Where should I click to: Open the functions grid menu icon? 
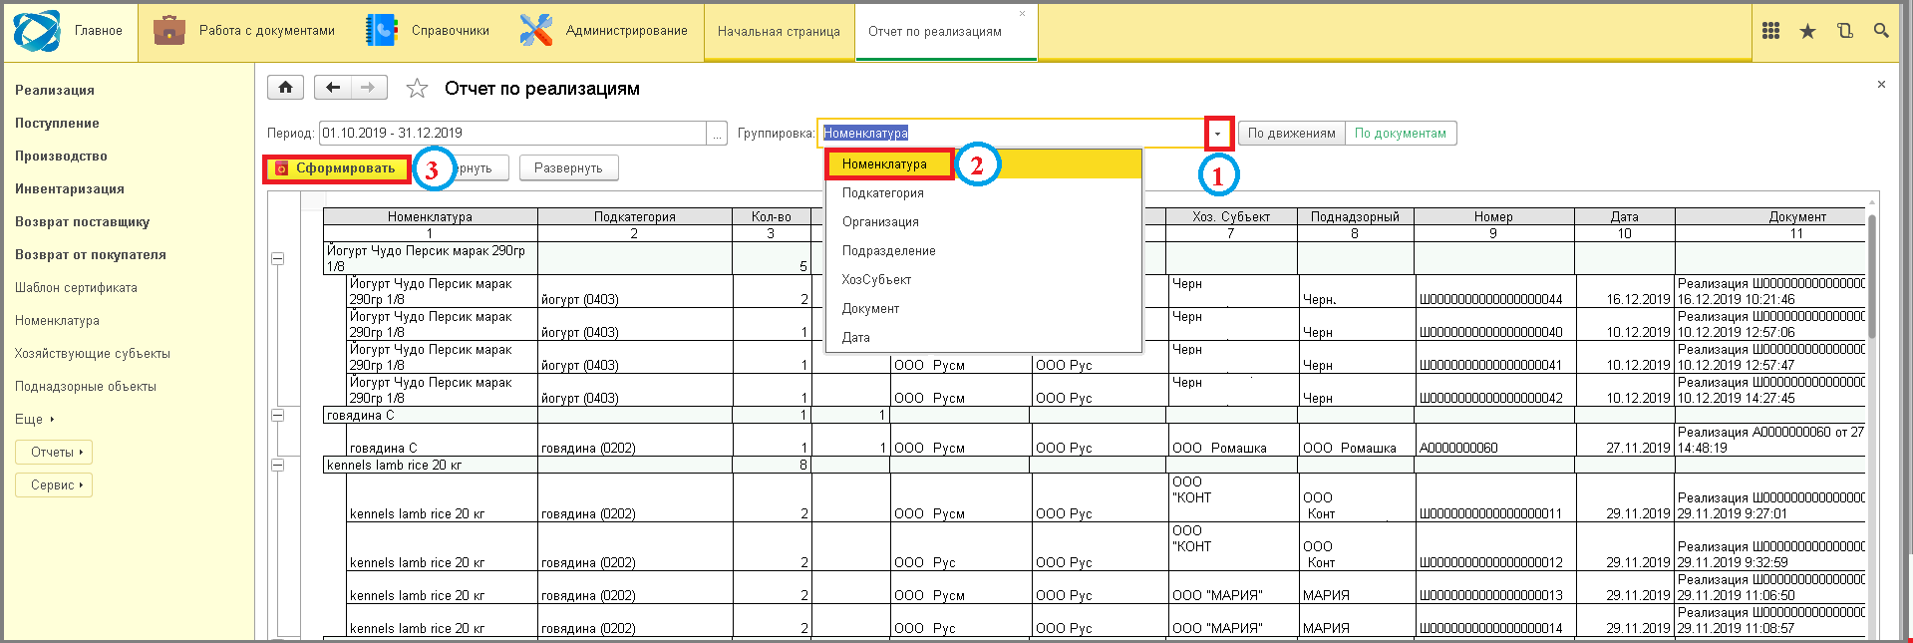click(x=1770, y=31)
